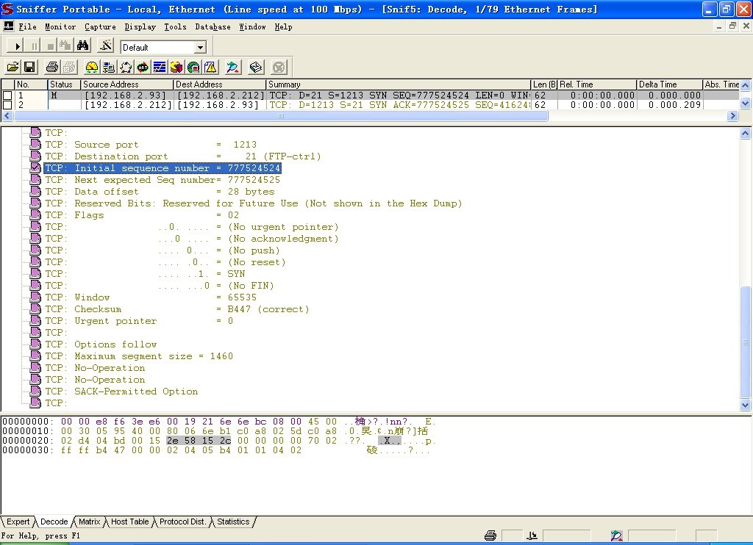Select the Next expected Seq number line
Viewport: 753px width, 545px height.
coord(163,180)
